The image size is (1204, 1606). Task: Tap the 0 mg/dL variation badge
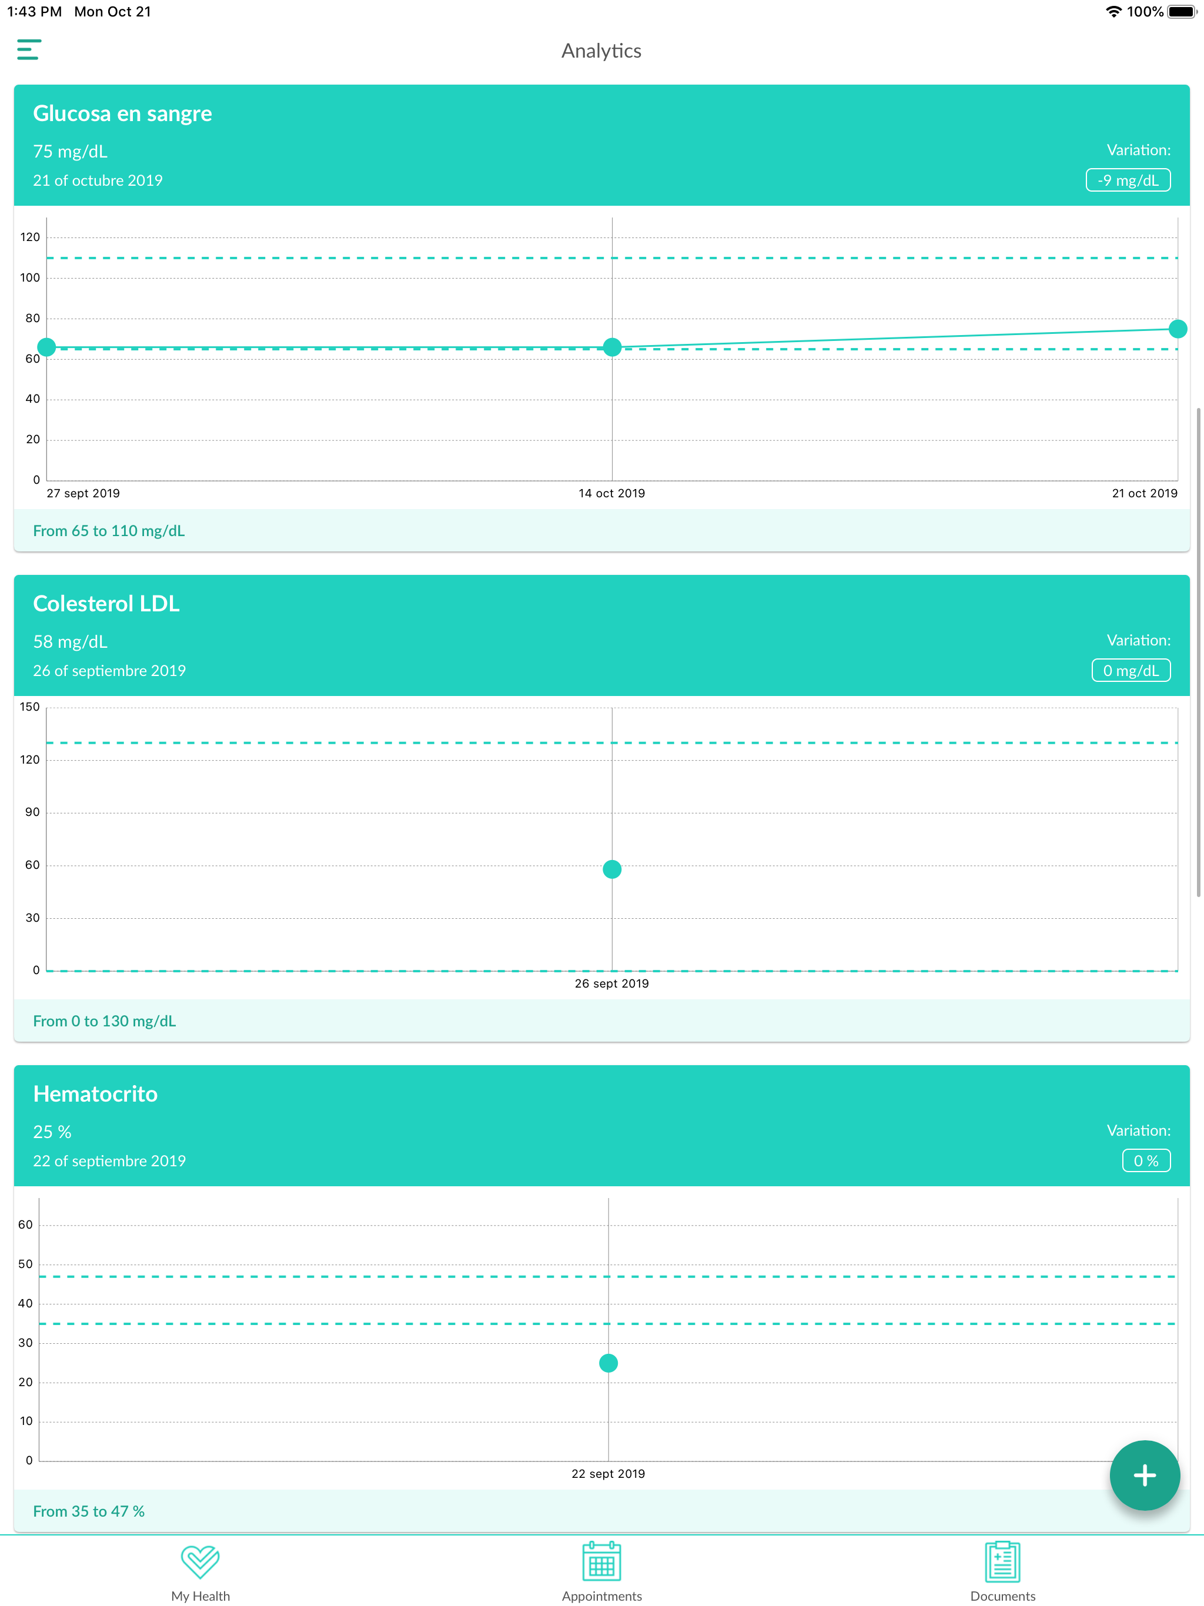[x=1130, y=670]
